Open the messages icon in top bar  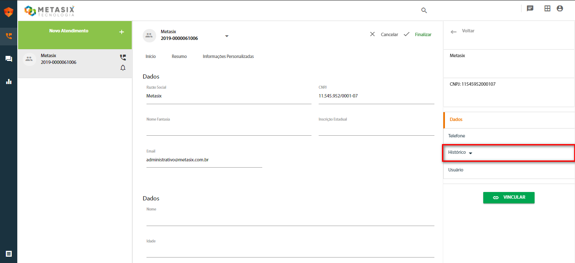(x=530, y=8)
